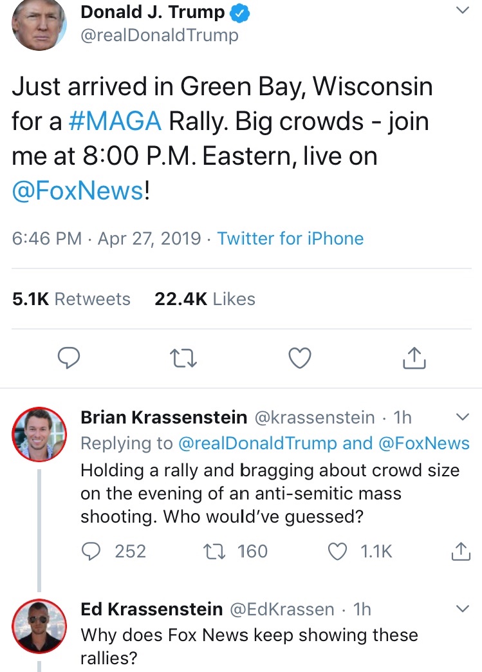Expand Brian Krassenstein's tweet options chevron
Image resolution: width=482 pixels, height=672 pixels.
pos(462,417)
